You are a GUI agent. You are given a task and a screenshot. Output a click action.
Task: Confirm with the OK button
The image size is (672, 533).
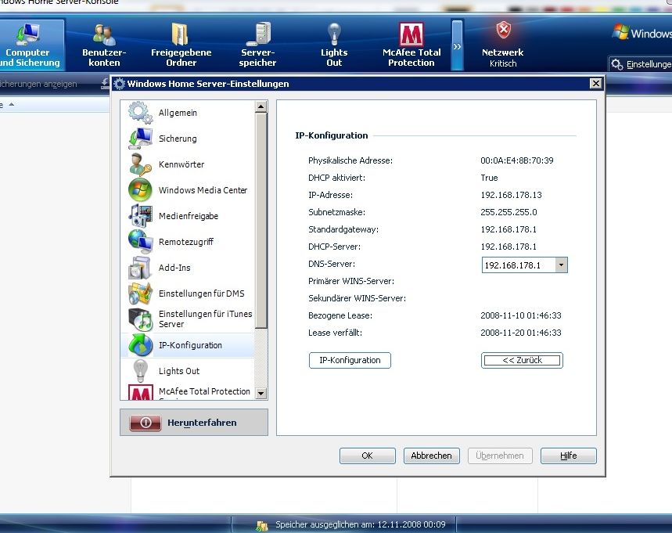(367, 456)
